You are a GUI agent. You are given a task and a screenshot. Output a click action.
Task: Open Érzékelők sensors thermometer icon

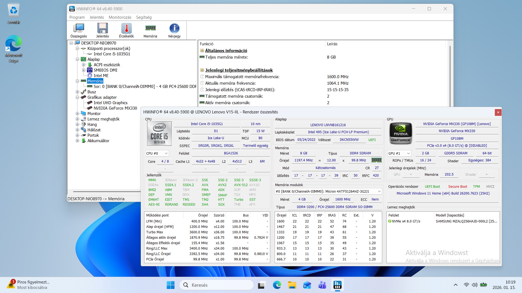click(126, 30)
